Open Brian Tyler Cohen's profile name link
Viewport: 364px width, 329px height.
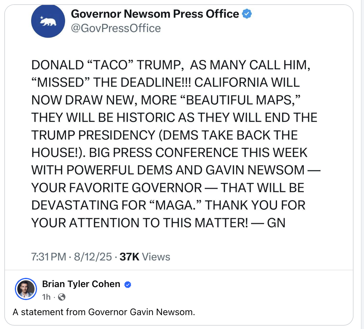point(81,284)
